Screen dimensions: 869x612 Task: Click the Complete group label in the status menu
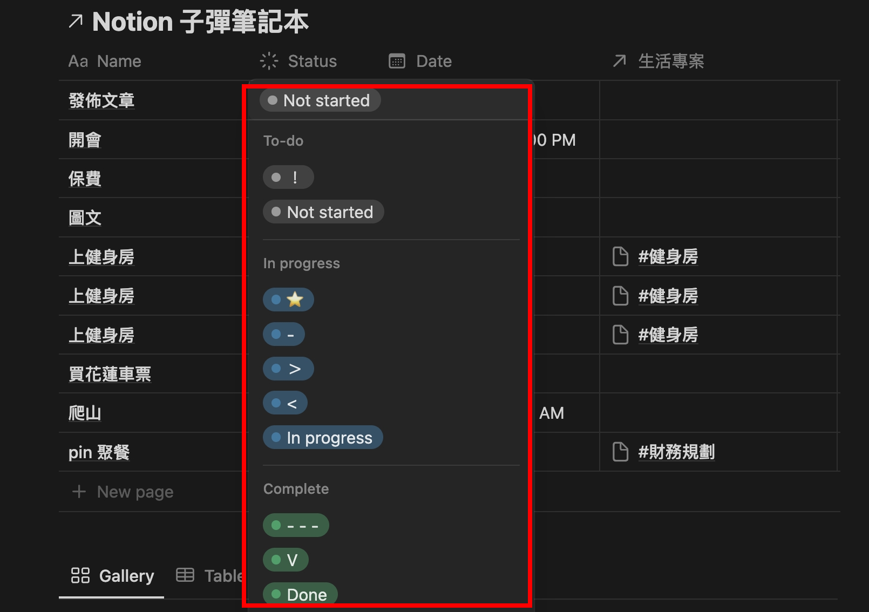296,489
